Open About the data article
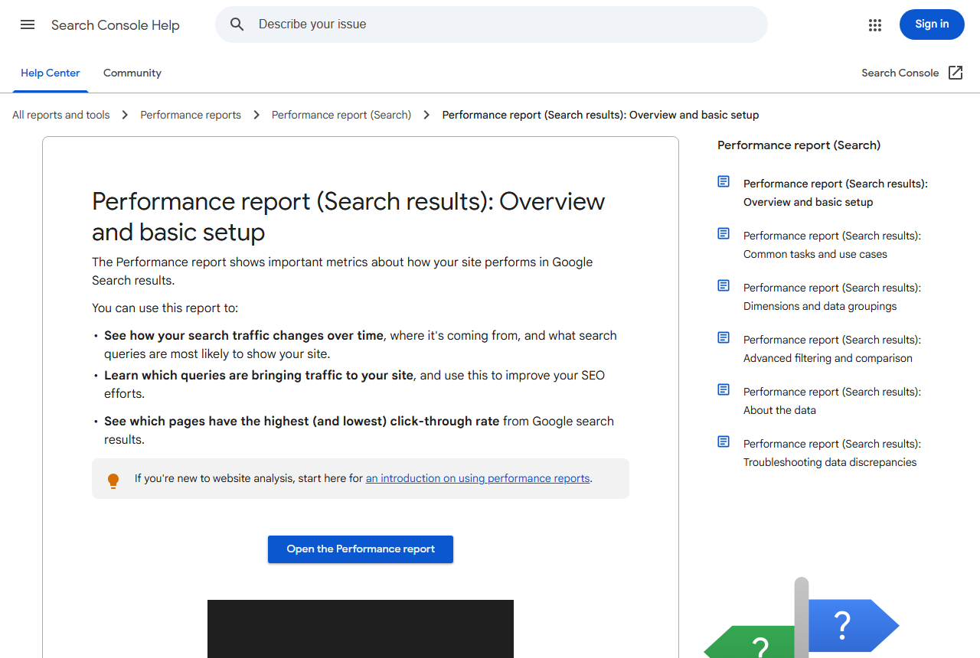980x658 pixels. (x=832, y=401)
